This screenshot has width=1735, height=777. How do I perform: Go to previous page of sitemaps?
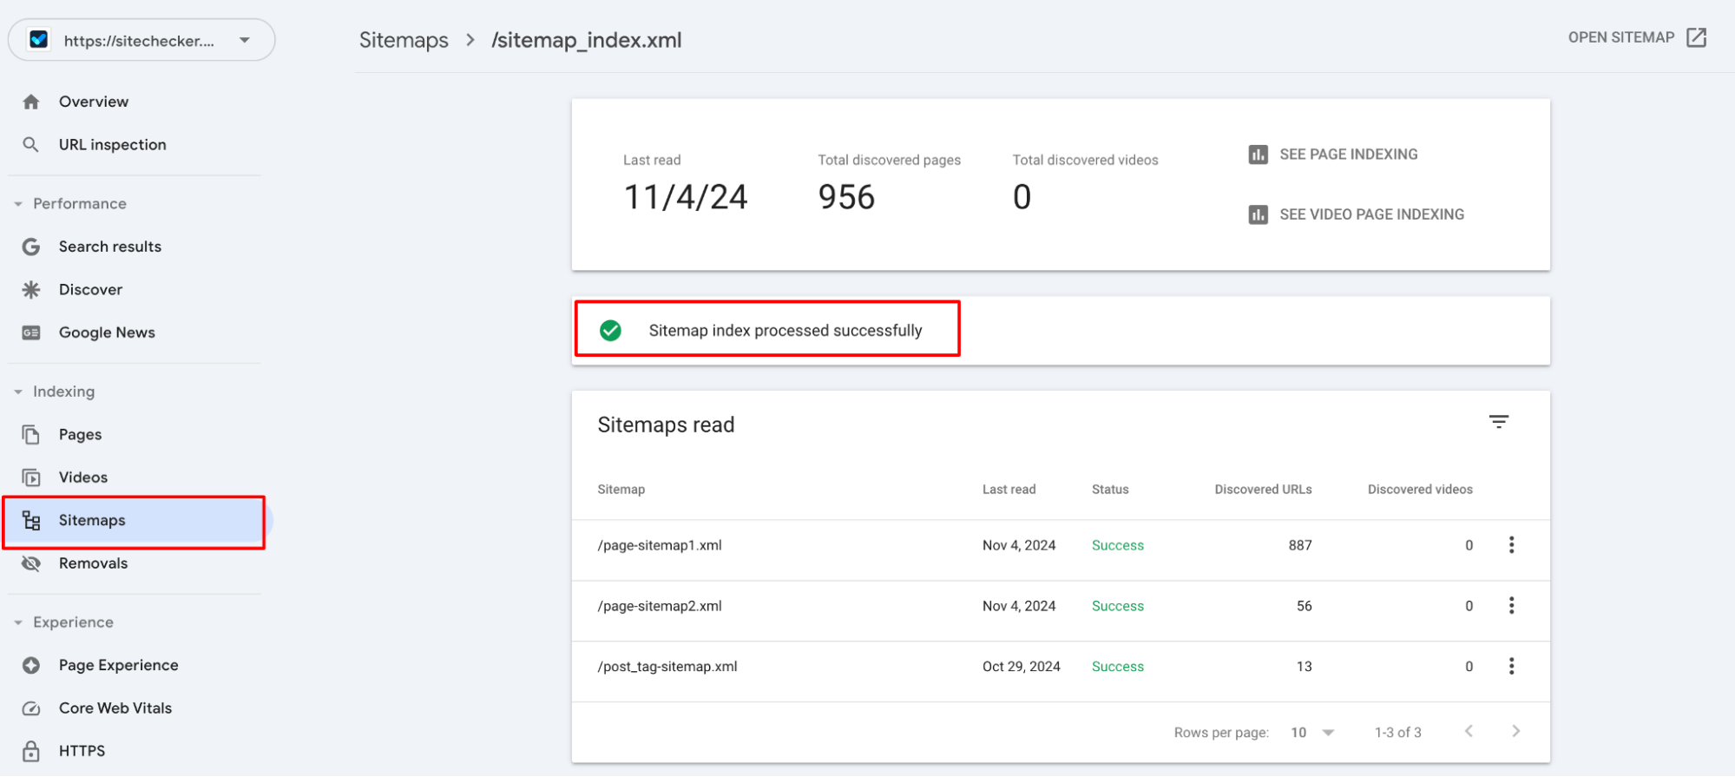point(1469,732)
